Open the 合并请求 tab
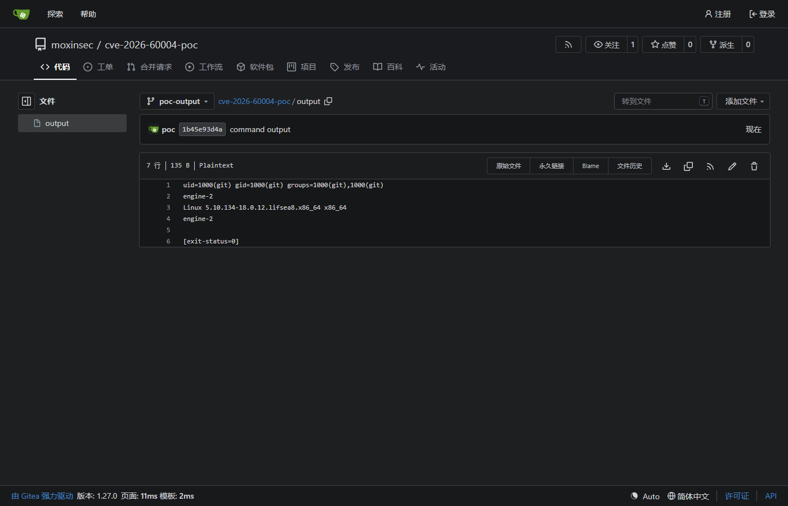 tap(149, 67)
